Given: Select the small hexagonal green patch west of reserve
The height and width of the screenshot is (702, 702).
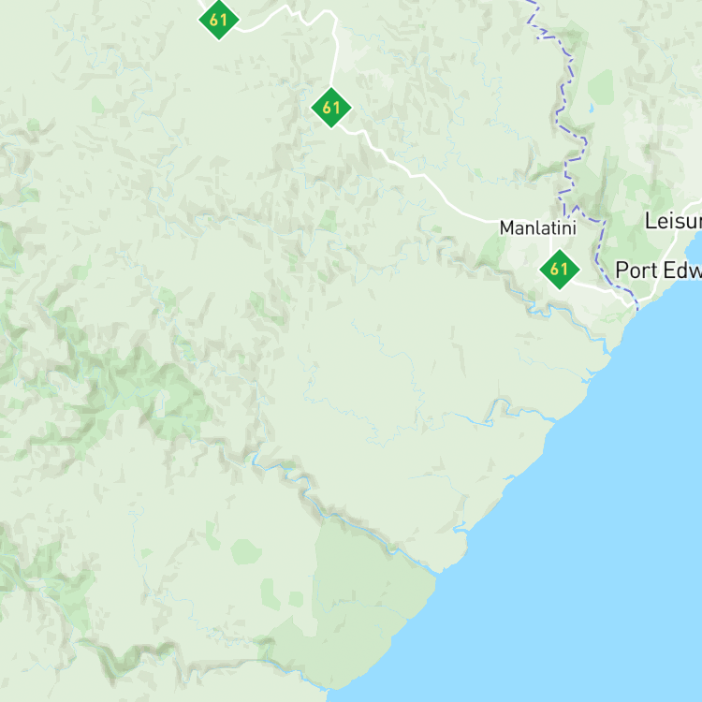Looking at the screenshot, I should [x=246, y=551].
